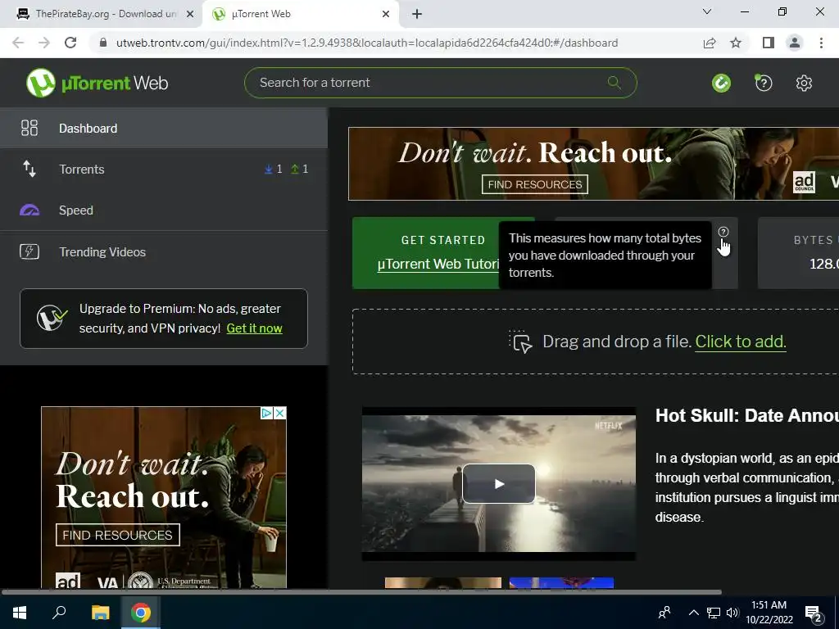Reload the page in Chrome
Image resolution: width=839 pixels, height=629 pixels.
click(70, 43)
